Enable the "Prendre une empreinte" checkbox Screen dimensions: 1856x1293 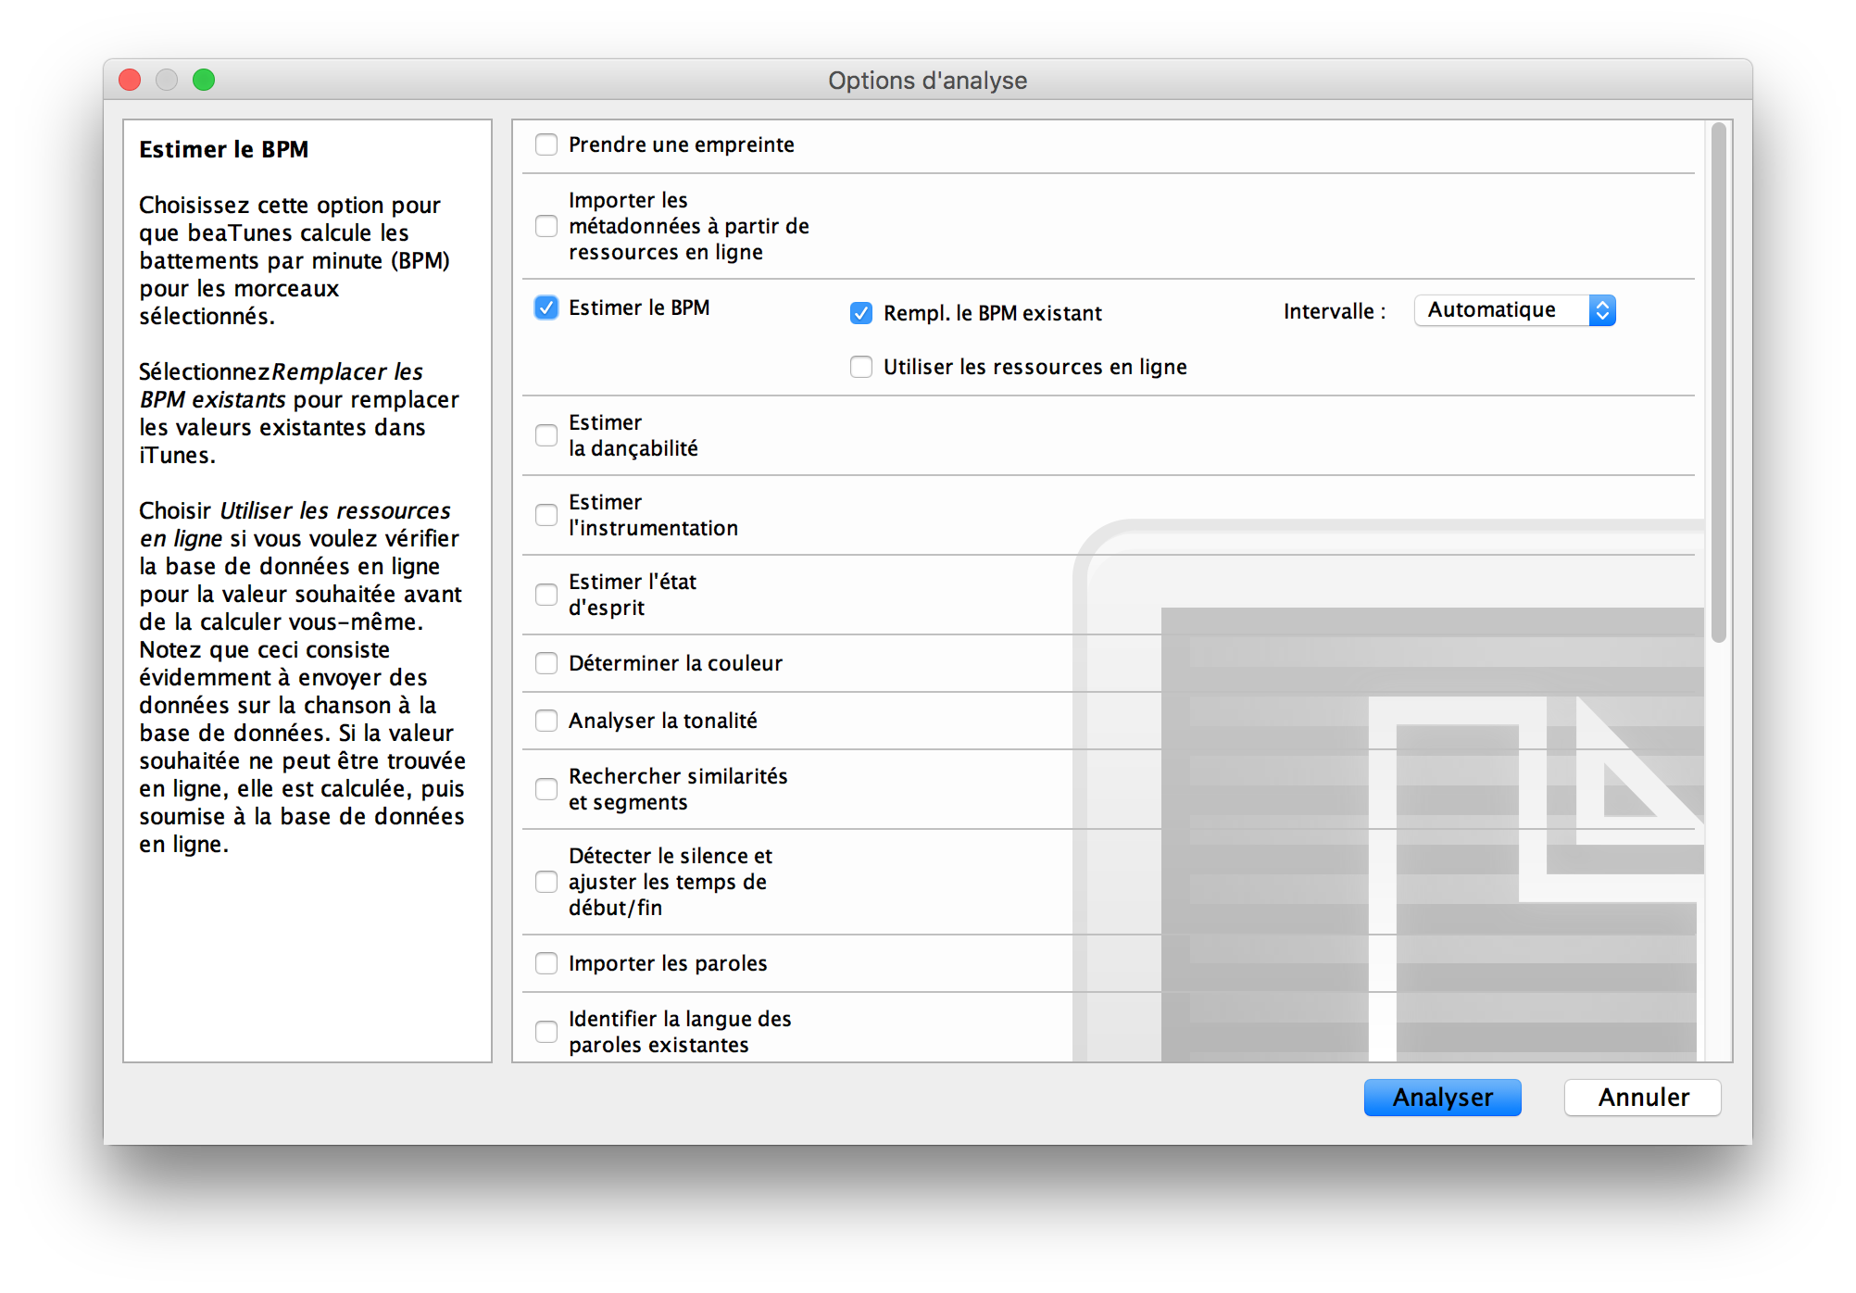click(546, 144)
